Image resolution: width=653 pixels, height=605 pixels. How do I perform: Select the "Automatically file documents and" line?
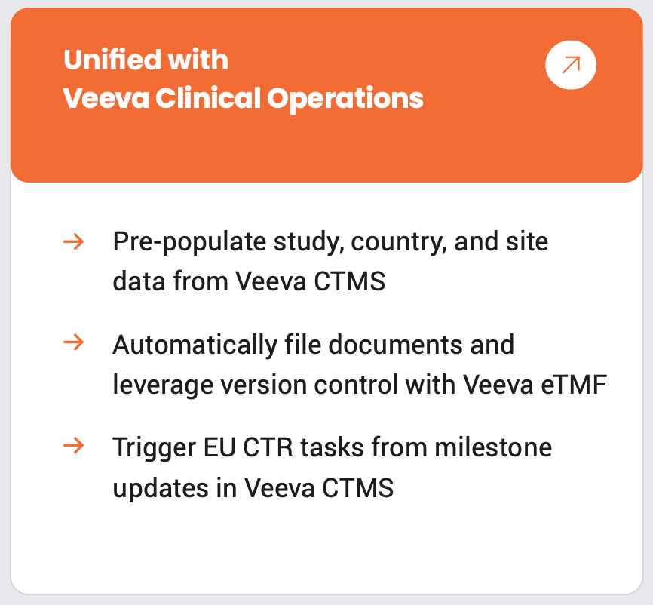[313, 345]
